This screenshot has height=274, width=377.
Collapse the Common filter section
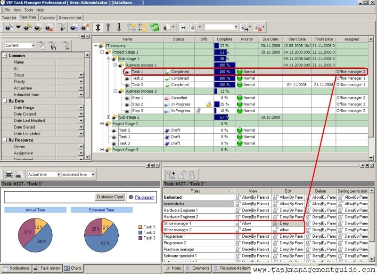[5, 56]
